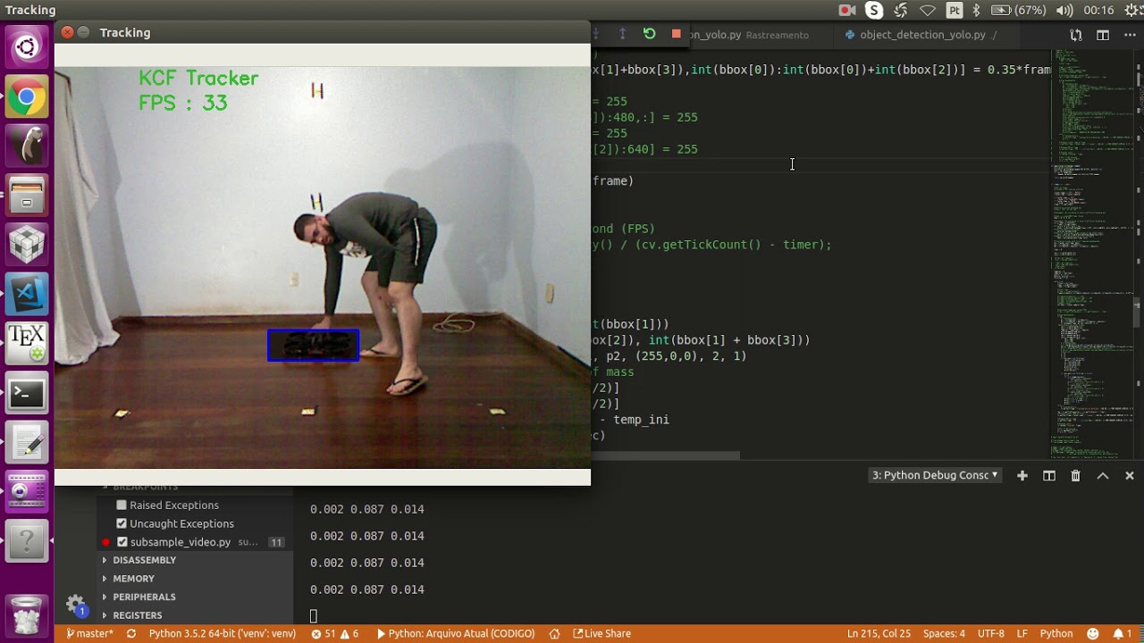Close the terminal panel

click(1130, 476)
